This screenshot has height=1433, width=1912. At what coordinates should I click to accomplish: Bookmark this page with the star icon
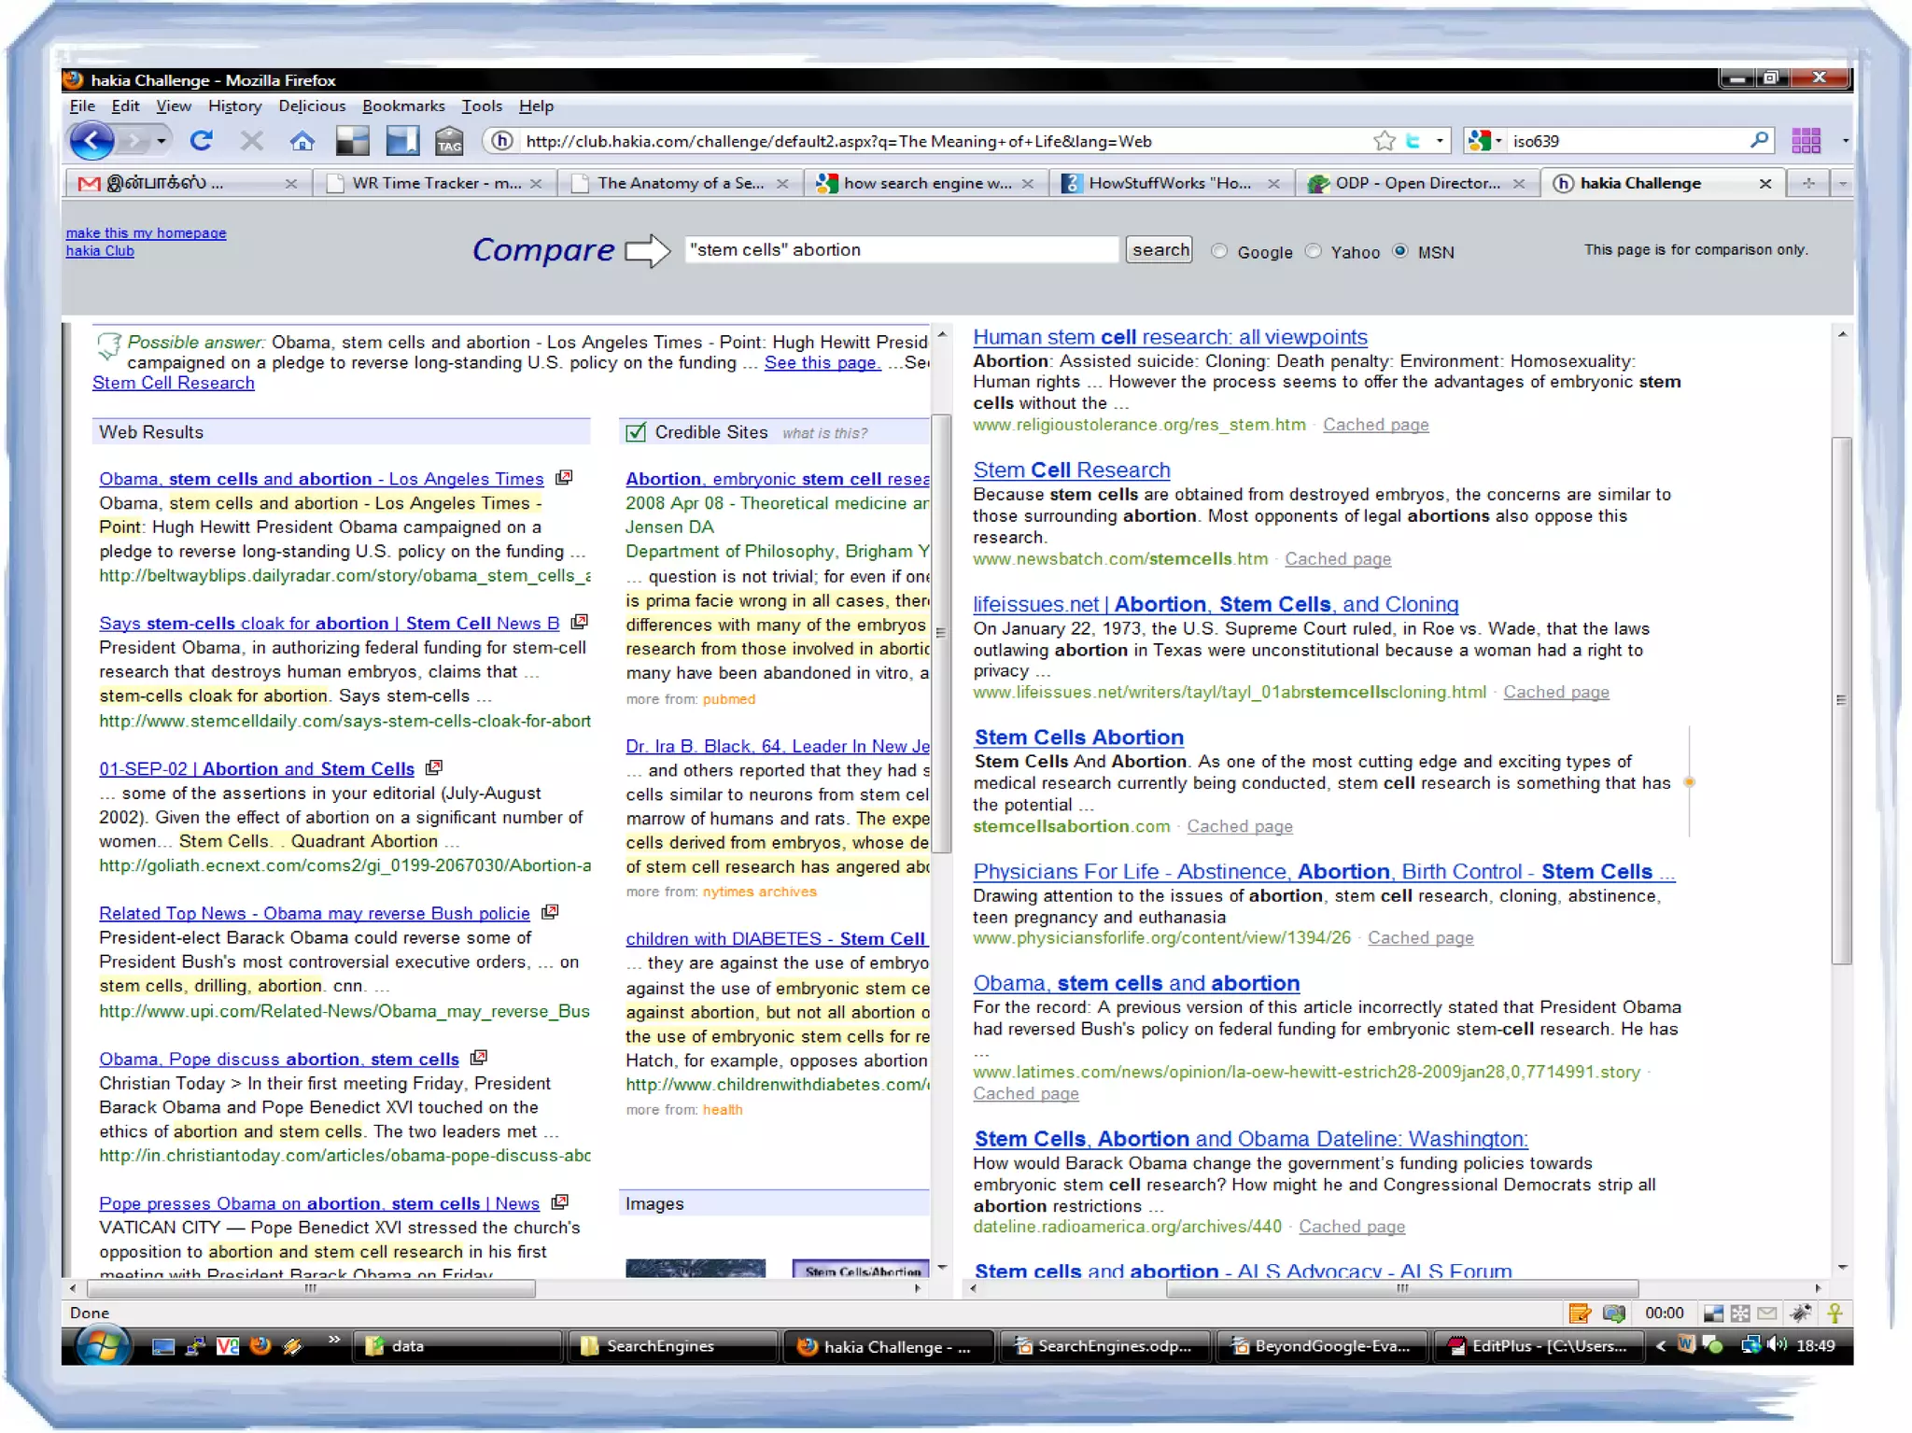point(1384,141)
